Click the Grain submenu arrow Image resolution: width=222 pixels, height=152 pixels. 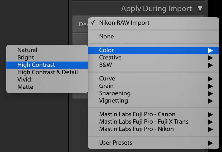[210, 86]
